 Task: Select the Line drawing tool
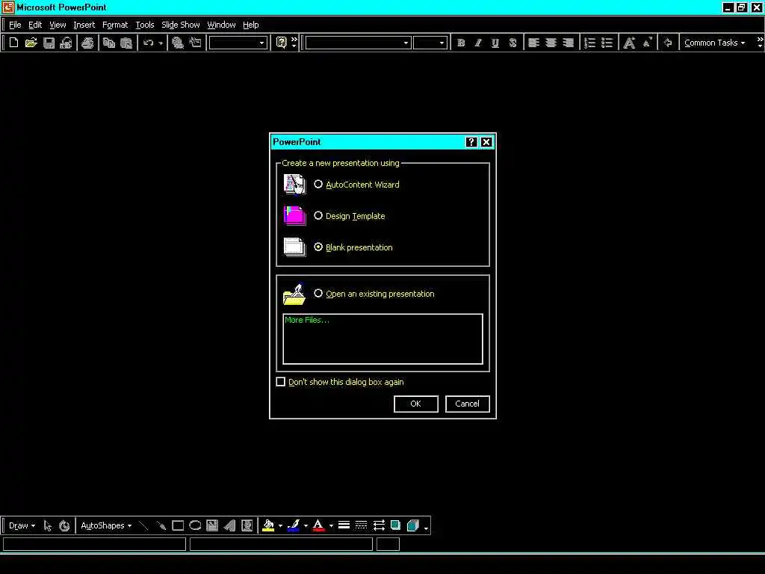(143, 525)
